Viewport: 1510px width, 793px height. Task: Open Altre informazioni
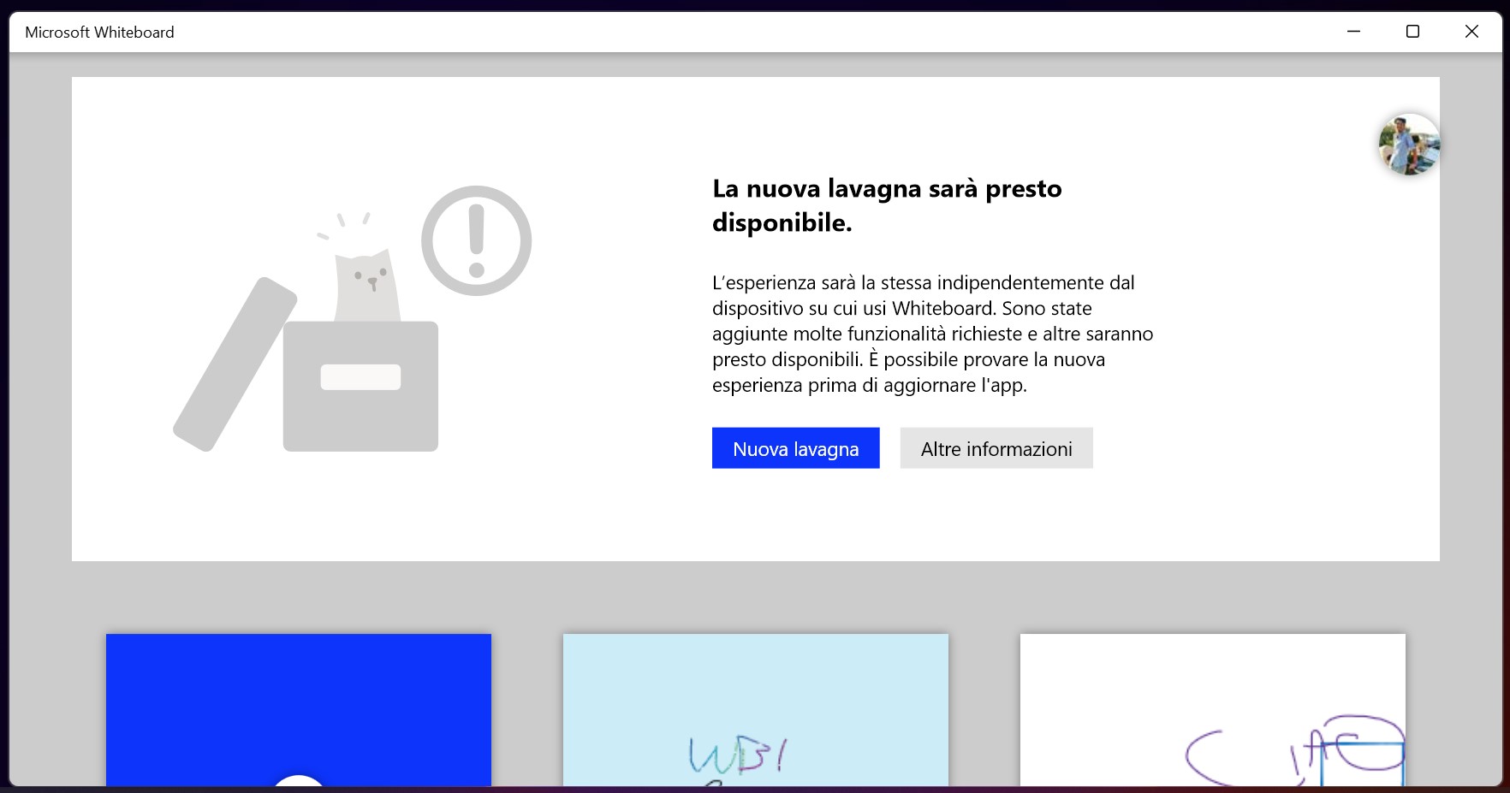point(996,448)
